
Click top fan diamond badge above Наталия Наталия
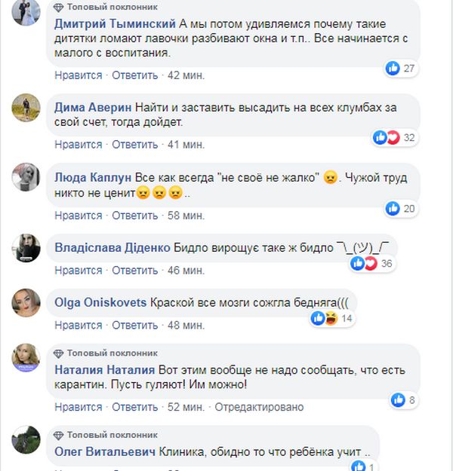(x=59, y=353)
